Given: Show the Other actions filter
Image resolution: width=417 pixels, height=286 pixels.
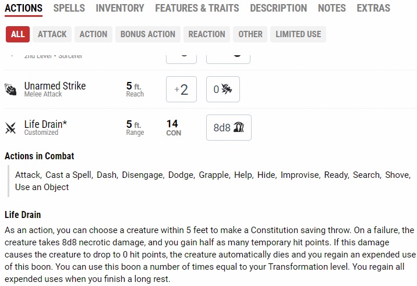Looking at the screenshot, I should [250, 34].
